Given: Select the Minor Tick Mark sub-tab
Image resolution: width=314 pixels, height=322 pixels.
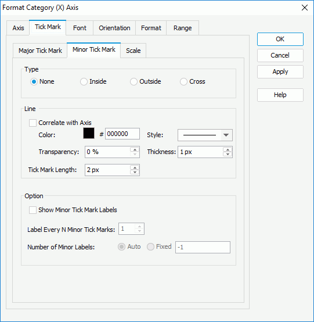Looking at the screenshot, I should tap(94, 50).
